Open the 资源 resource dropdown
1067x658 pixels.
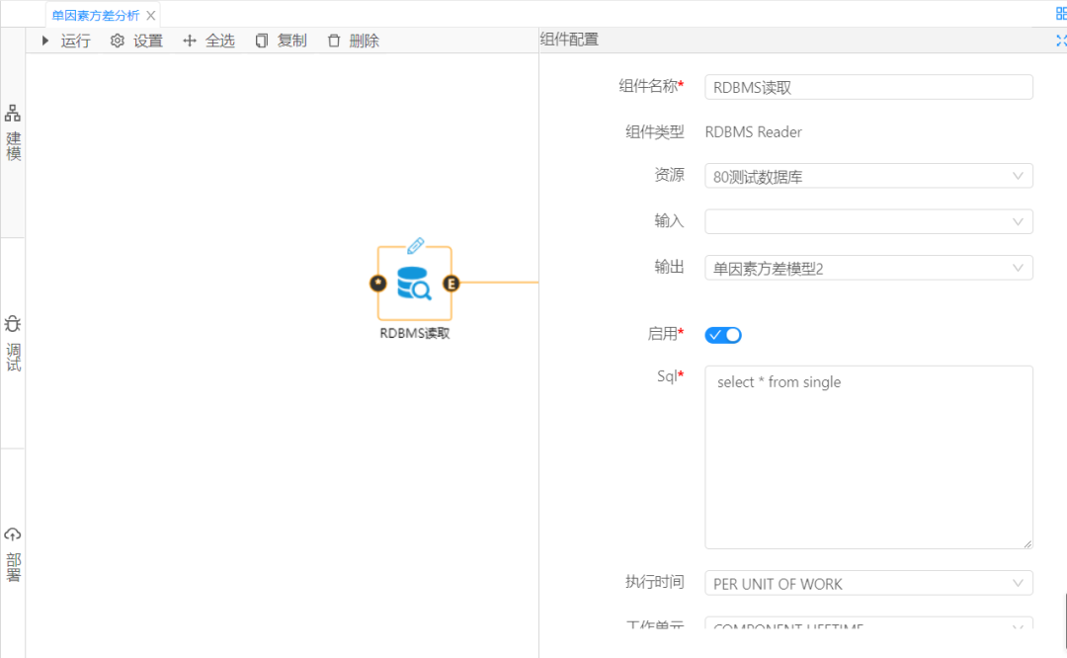[x=868, y=176]
